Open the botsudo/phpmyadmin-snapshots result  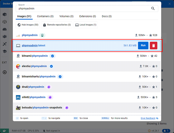[42, 108]
